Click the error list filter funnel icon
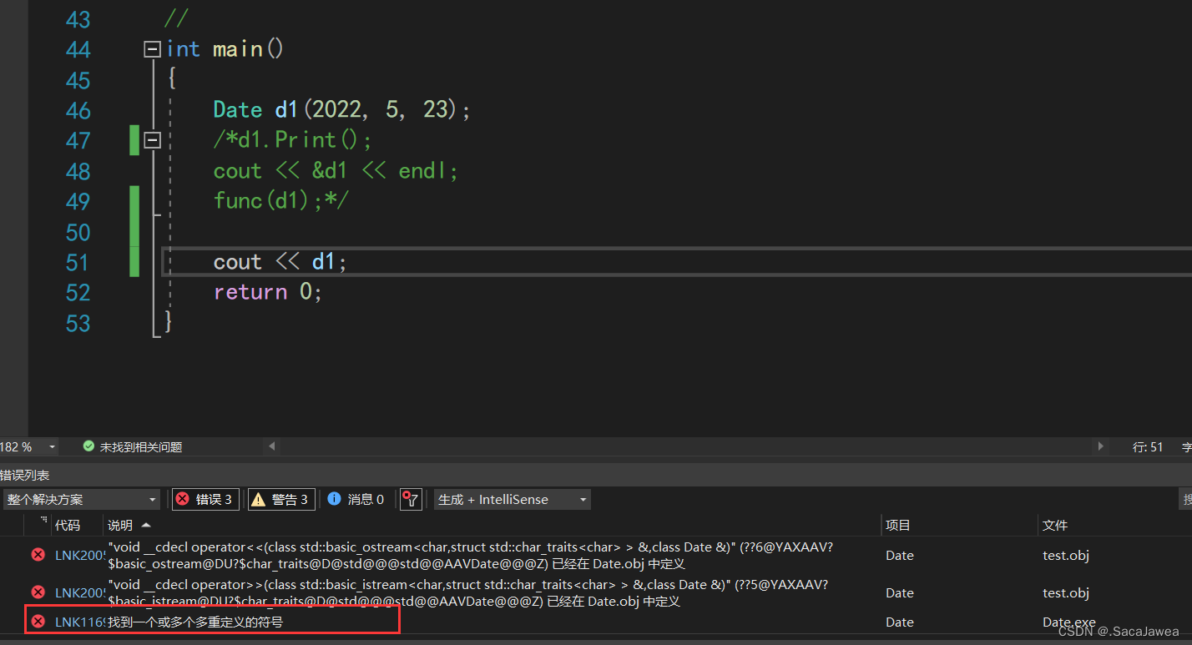This screenshot has width=1192, height=645. point(410,499)
